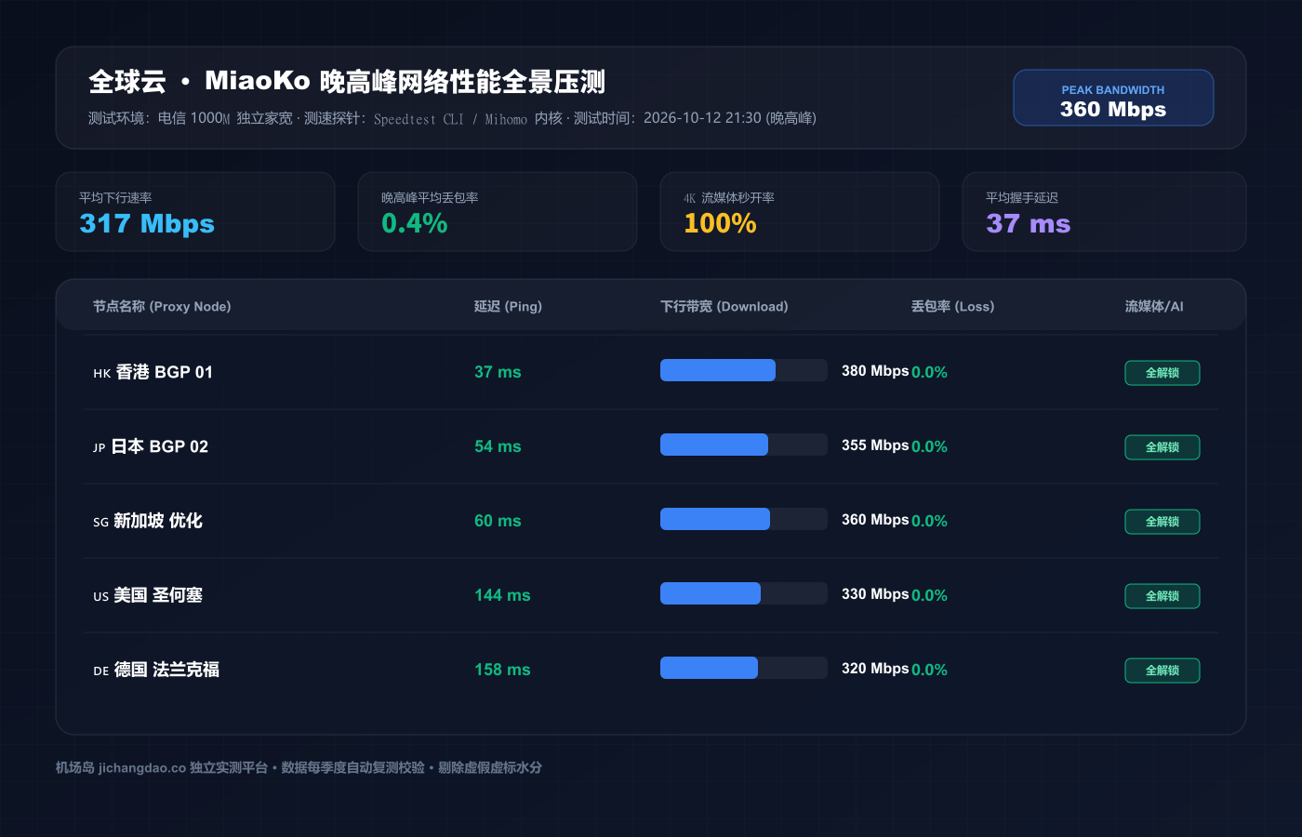This screenshot has height=837, width=1302.
Task: Open the 4K 流媒体秒开率 100% card
Action: click(x=800, y=212)
